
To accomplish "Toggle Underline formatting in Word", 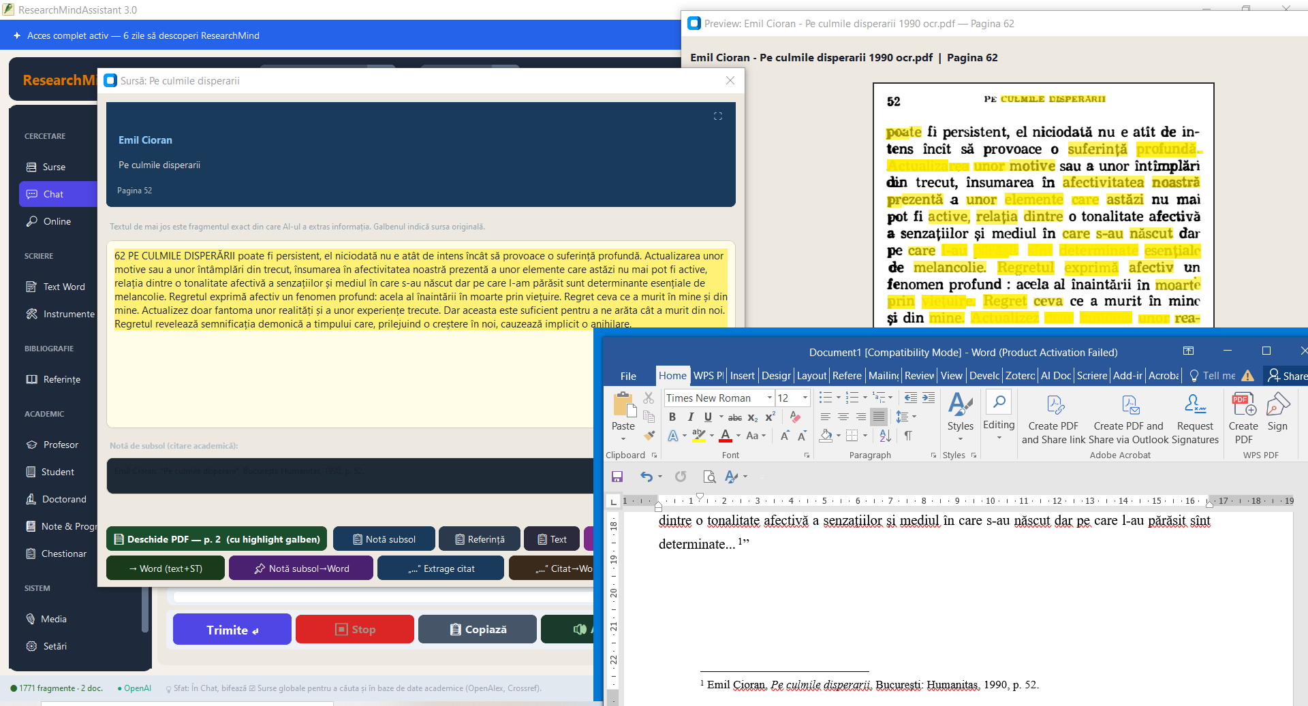I will (x=708, y=417).
